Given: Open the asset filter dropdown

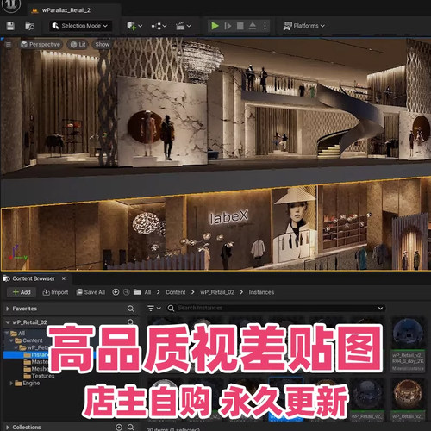Looking at the screenshot, I should [x=154, y=309].
